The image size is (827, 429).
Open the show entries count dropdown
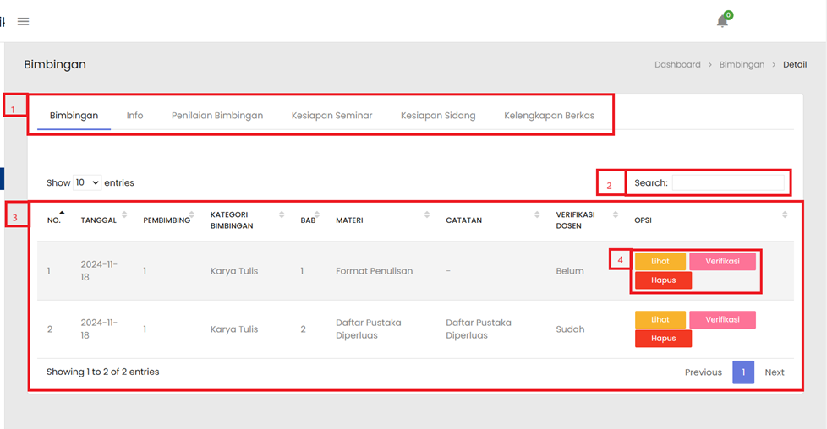pos(87,182)
